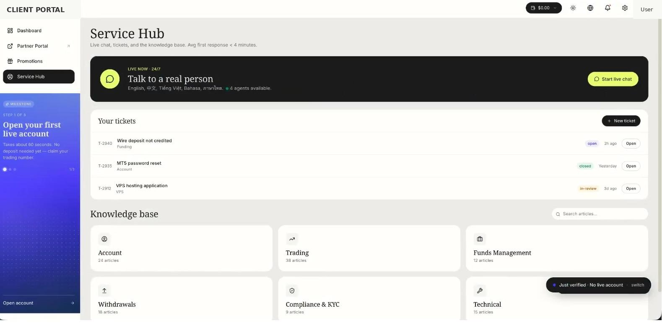The width and height of the screenshot is (662, 326).
Task: Select second milestone carousel dot
Action: point(10,170)
